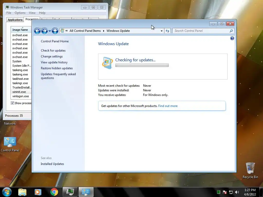Click the magnifier search icon
This screenshot has width=263, height=197.
click(231, 31)
